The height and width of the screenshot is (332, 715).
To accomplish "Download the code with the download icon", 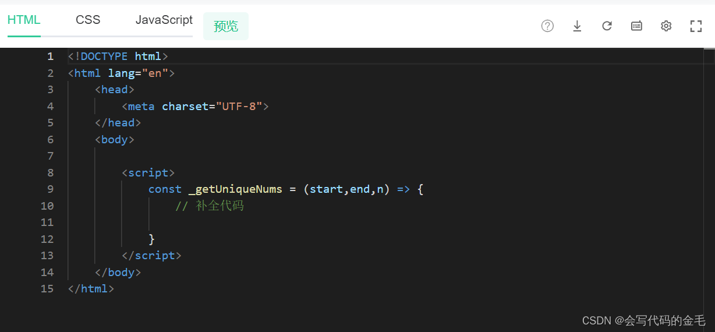I will (577, 26).
